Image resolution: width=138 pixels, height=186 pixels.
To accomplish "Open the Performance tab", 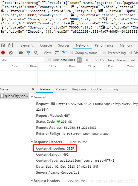I will point(104,45).
